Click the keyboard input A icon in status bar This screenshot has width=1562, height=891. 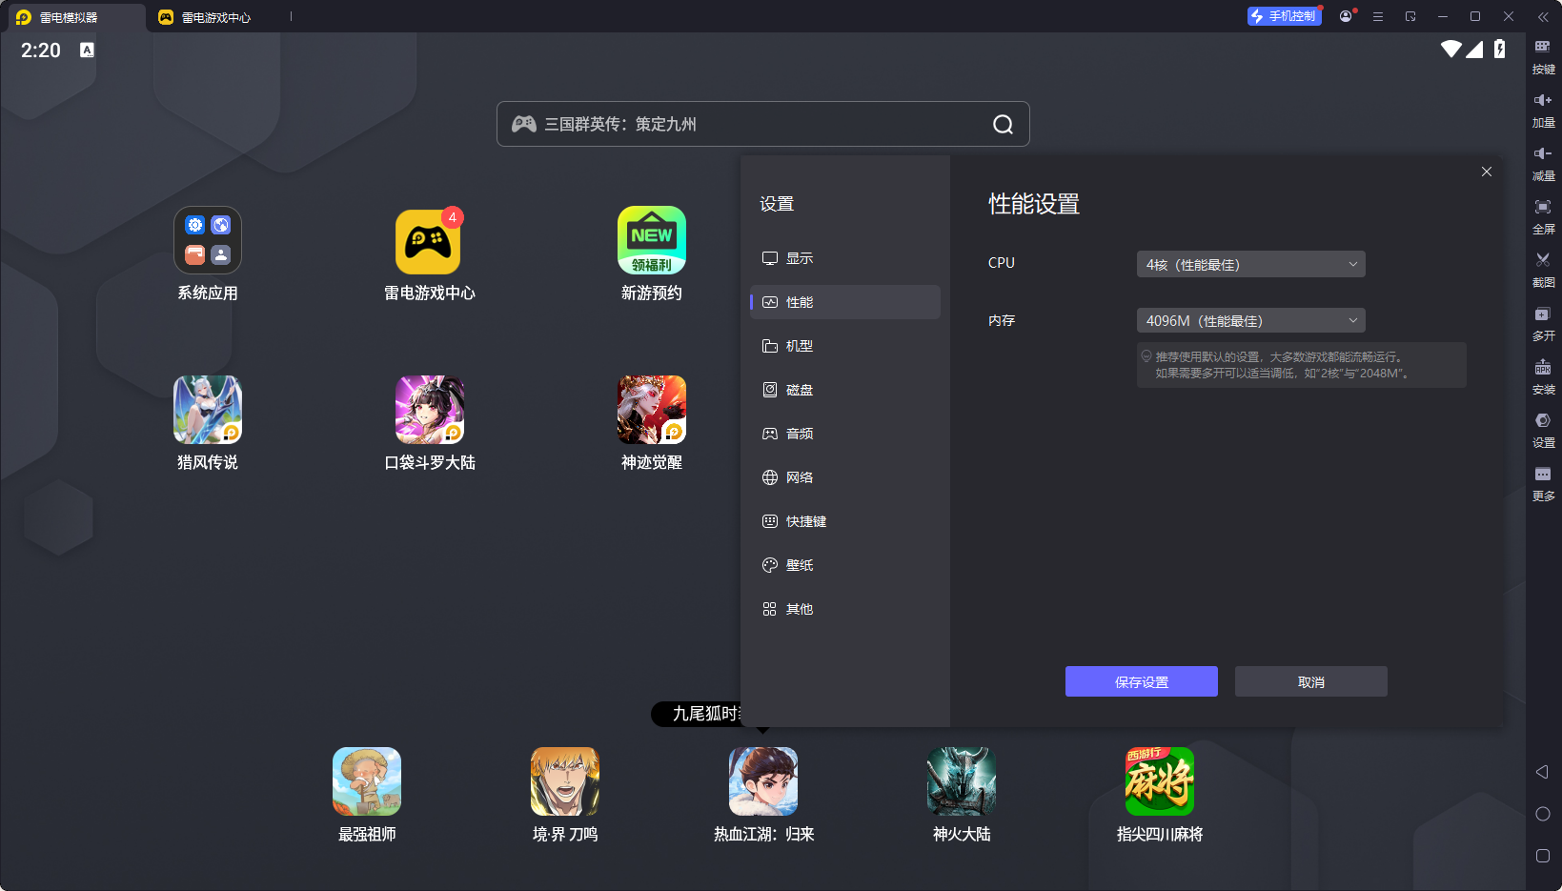click(x=87, y=50)
